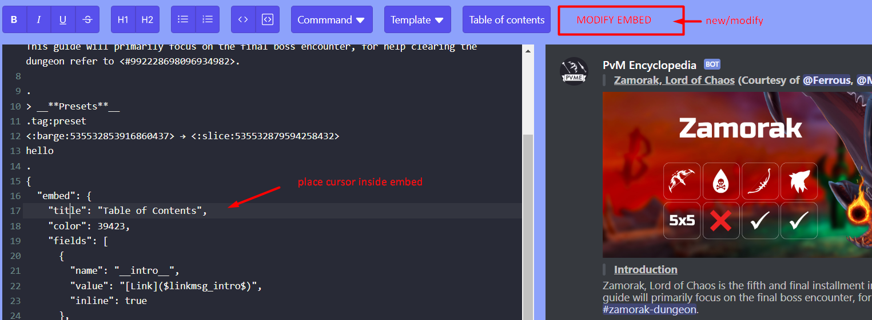Screen dimensions: 872x320
Task: Insert H2 heading
Action: (148, 19)
